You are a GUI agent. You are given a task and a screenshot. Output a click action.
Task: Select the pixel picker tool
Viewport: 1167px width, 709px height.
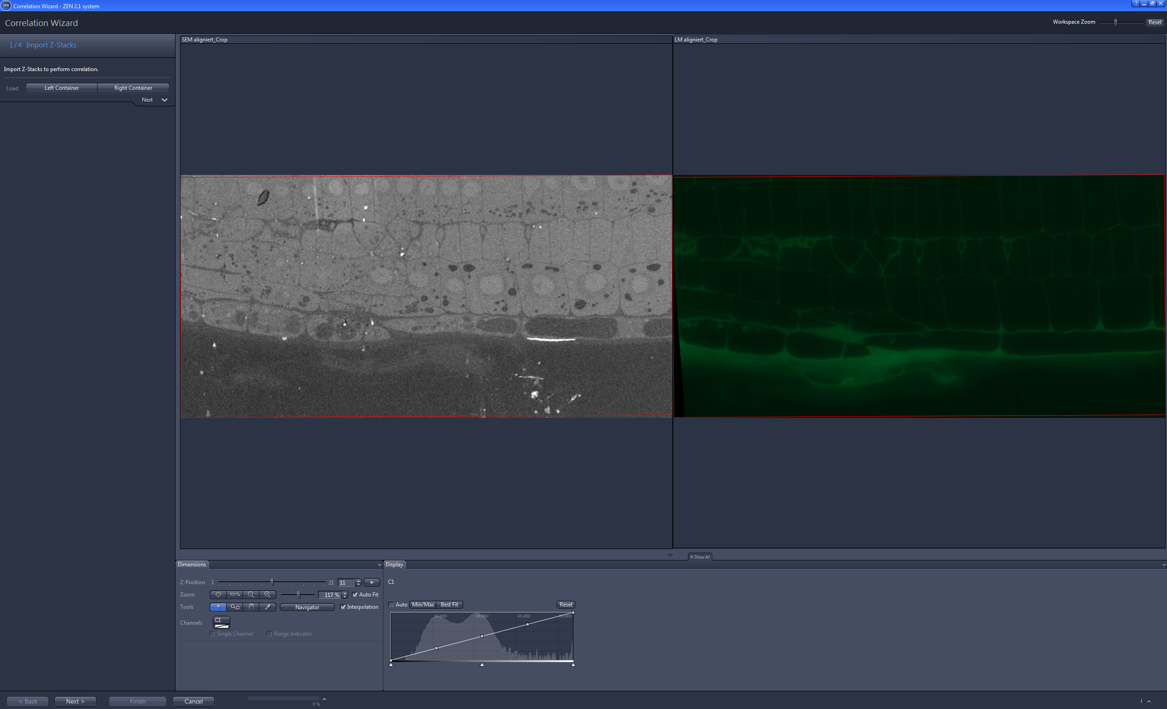point(268,607)
